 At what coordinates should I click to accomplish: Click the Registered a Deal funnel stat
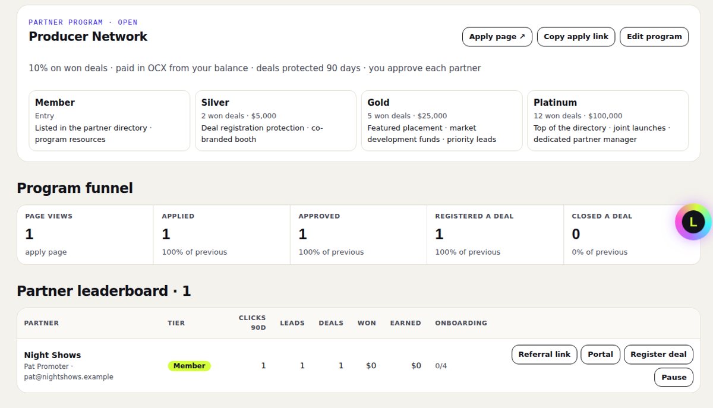(495, 235)
